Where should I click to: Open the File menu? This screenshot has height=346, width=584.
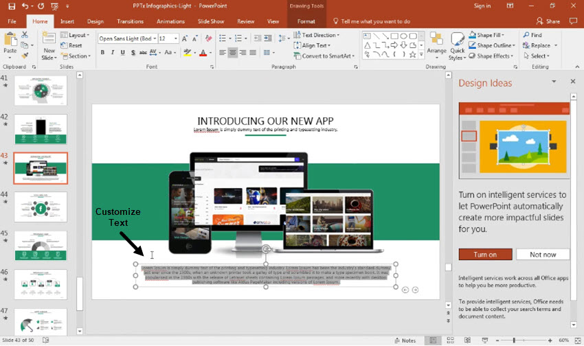pyautogui.click(x=12, y=21)
